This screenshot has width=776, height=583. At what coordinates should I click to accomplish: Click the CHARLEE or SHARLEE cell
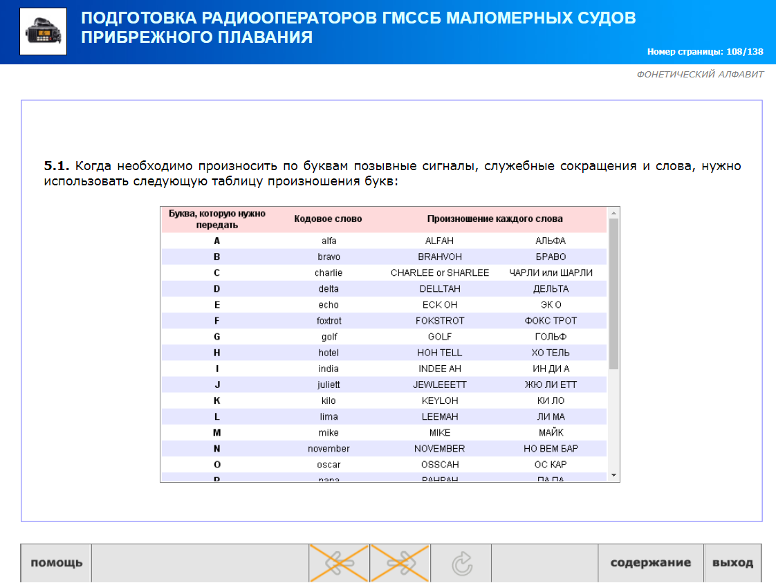[x=439, y=272]
